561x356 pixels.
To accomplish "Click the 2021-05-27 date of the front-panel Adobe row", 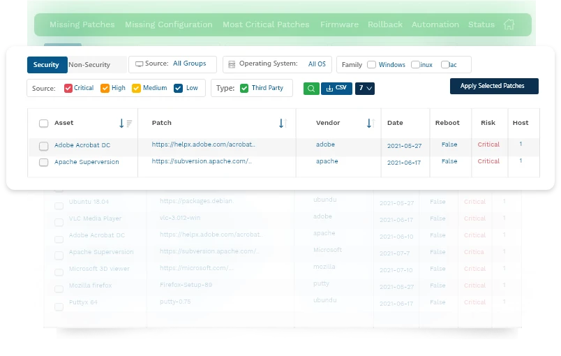I will [404, 146].
